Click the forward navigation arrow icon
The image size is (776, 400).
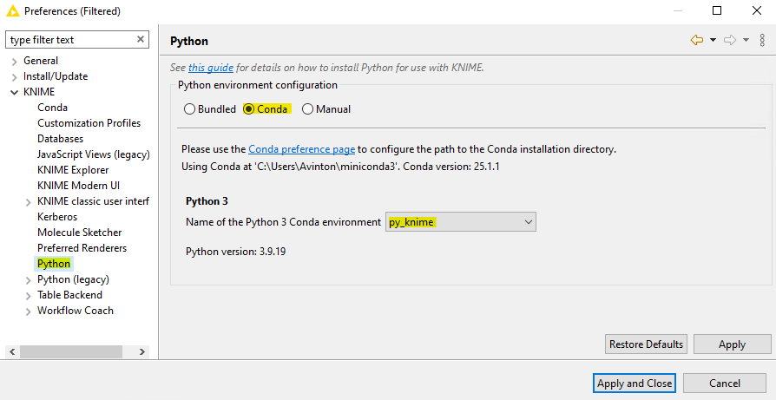click(730, 40)
